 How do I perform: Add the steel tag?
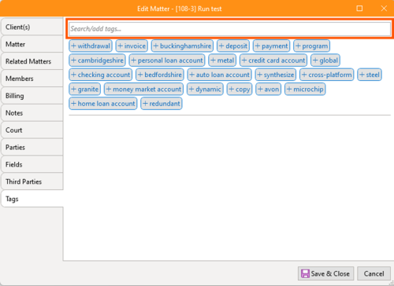click(370, 75)
